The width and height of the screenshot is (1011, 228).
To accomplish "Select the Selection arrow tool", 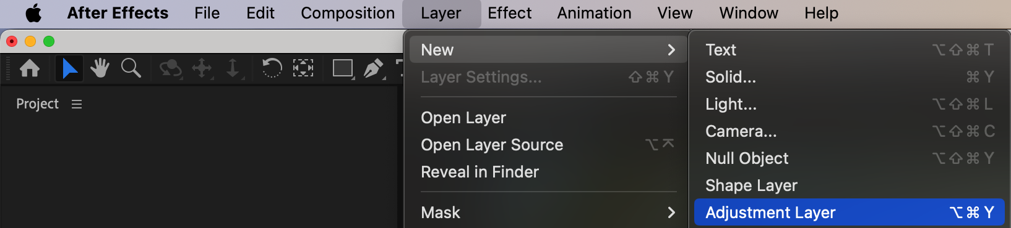I will click(69, 68).
